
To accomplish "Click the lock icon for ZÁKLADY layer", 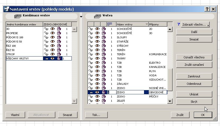I will click(x=91, y=84).
